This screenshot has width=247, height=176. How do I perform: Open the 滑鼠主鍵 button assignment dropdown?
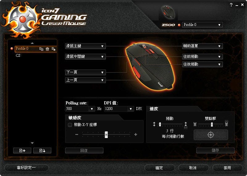(x=86, y=46)
